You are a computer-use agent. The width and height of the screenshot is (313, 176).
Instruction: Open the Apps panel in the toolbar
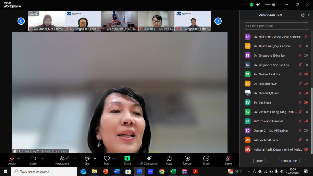coord(169,160)
